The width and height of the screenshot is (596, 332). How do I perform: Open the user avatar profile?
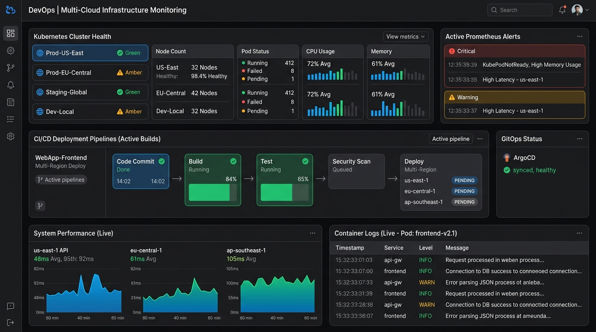pos(577,10)
